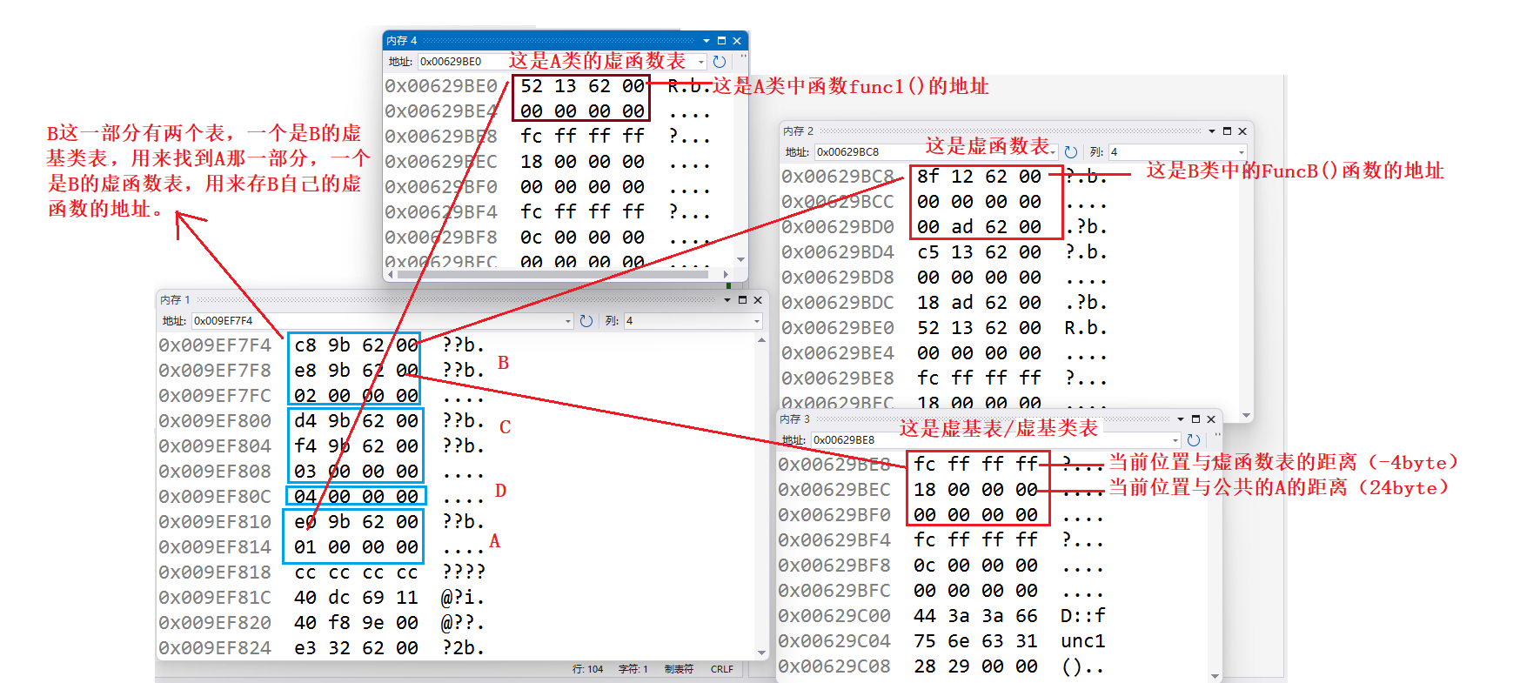
Task: Open window position menu of 内存 1
Action: 727,300
